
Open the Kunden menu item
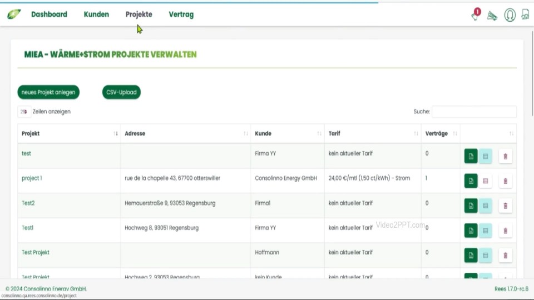96,14
